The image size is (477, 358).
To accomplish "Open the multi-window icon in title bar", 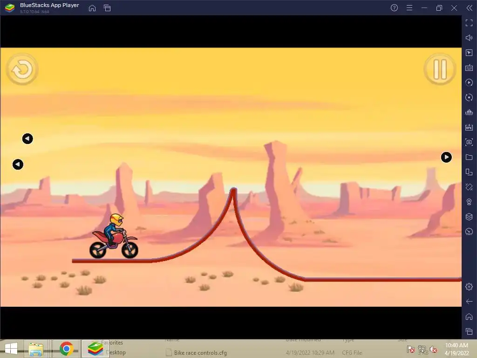I will (x=107, y=8).
